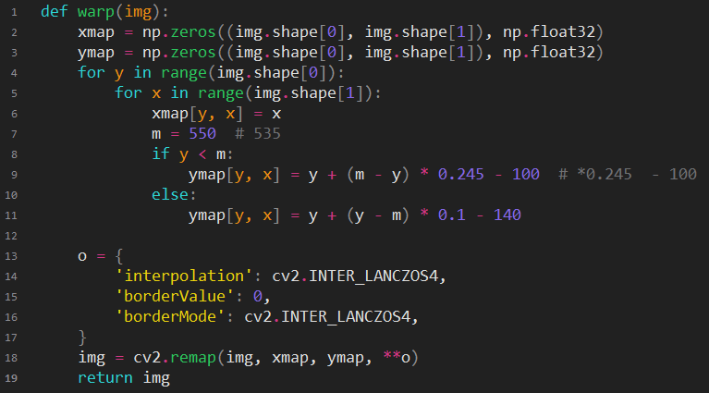
Task: Click line number 1 in the gutter
Action: 14,12
